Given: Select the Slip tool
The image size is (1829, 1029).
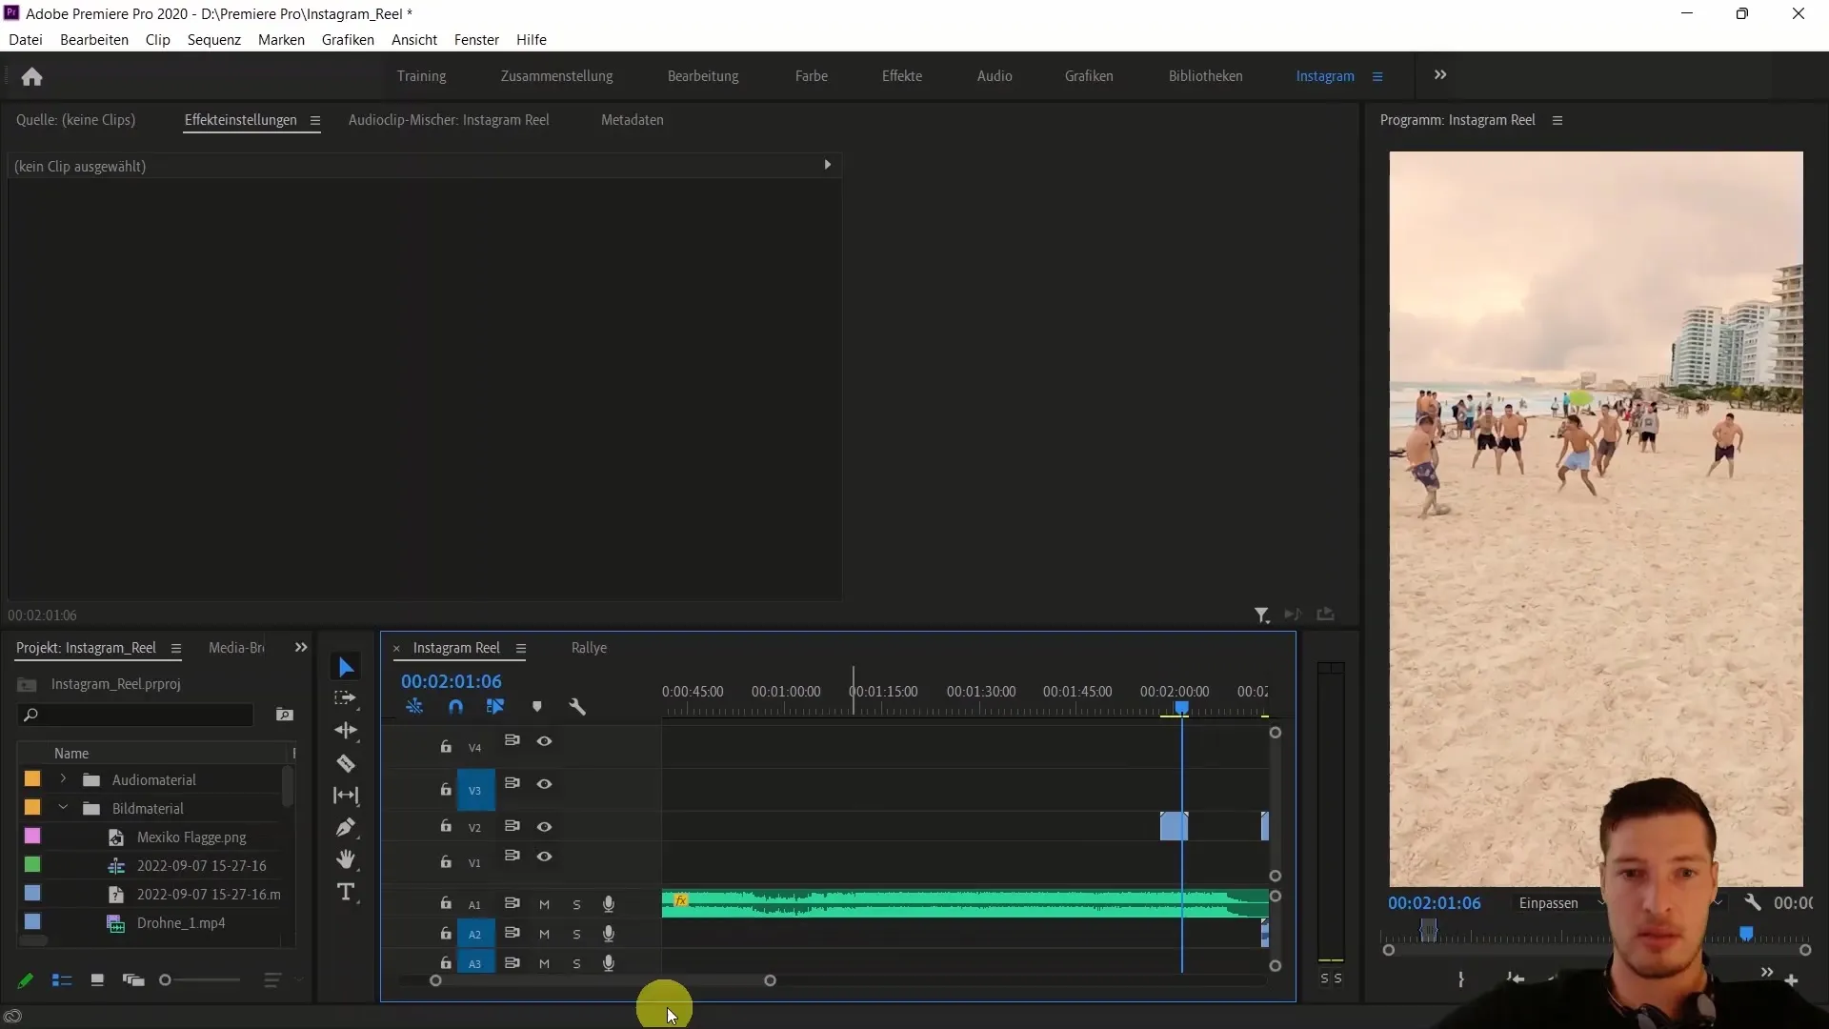Looking at the screenshot, I should pyautogui.click(x=346, y=796).
